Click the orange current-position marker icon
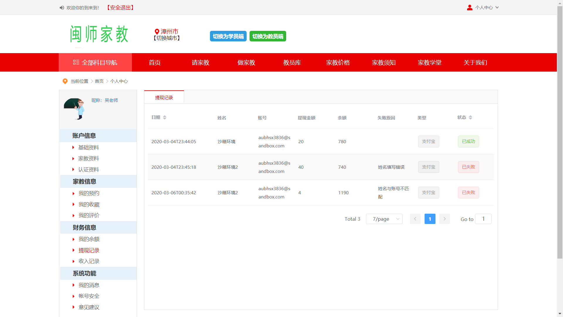 point(65,81)
